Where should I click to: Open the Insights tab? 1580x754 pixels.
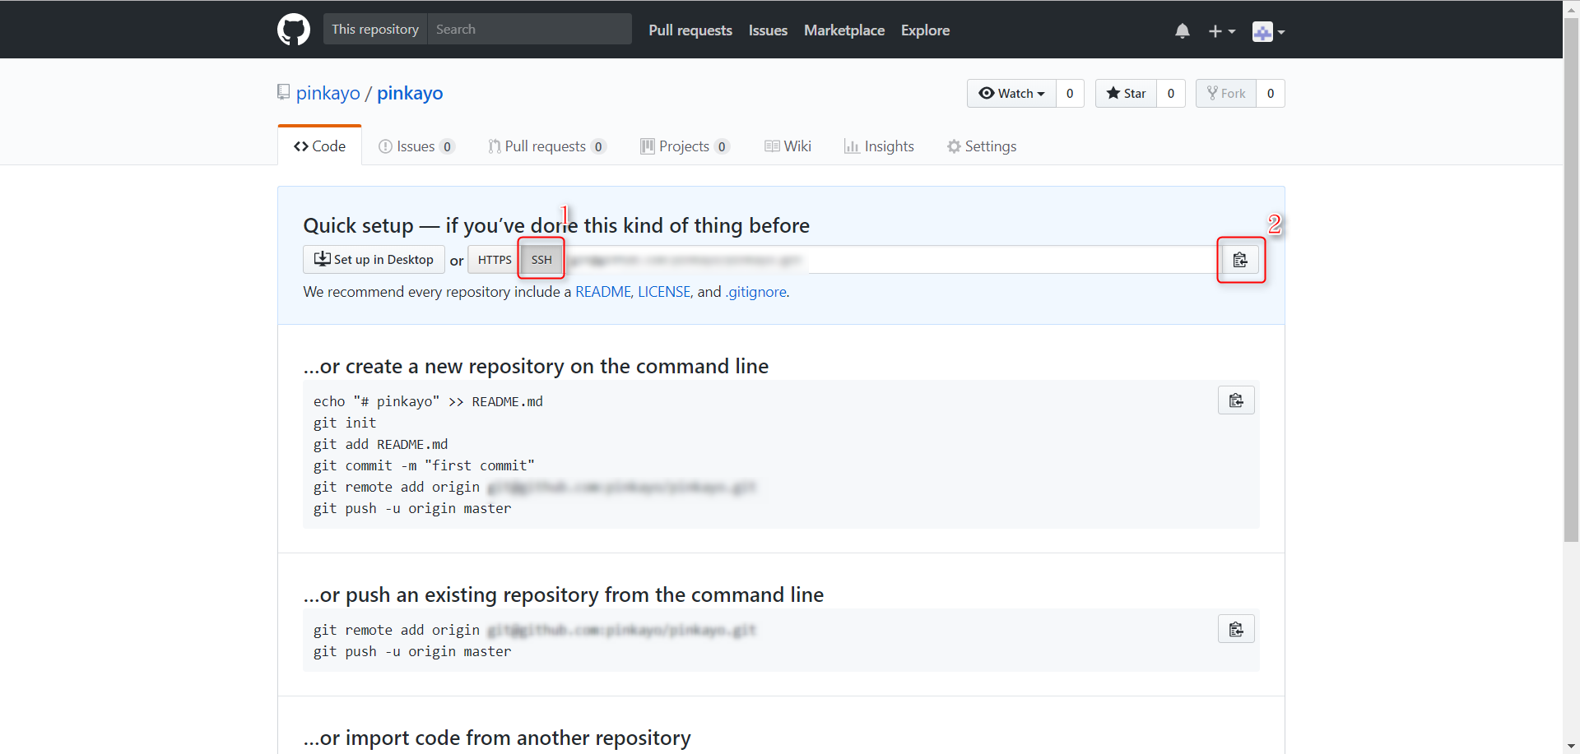(879, 146)
